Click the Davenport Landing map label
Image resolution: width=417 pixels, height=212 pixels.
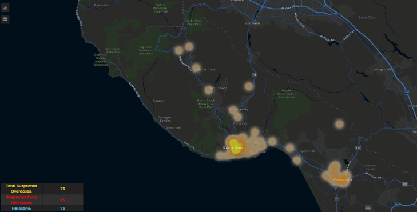click(165, 119)
